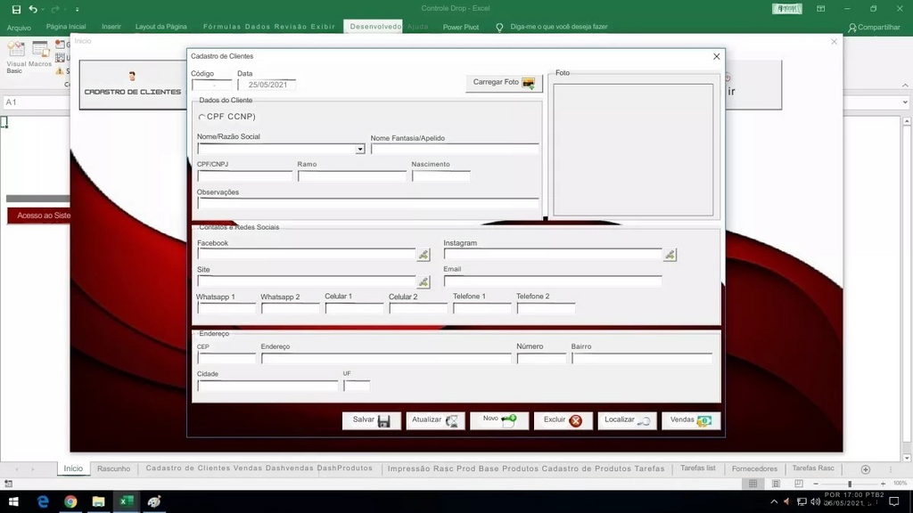This screenshot has width=913, height=513.
Task: Click the Excluir red X button
Action: coord(563,420)
